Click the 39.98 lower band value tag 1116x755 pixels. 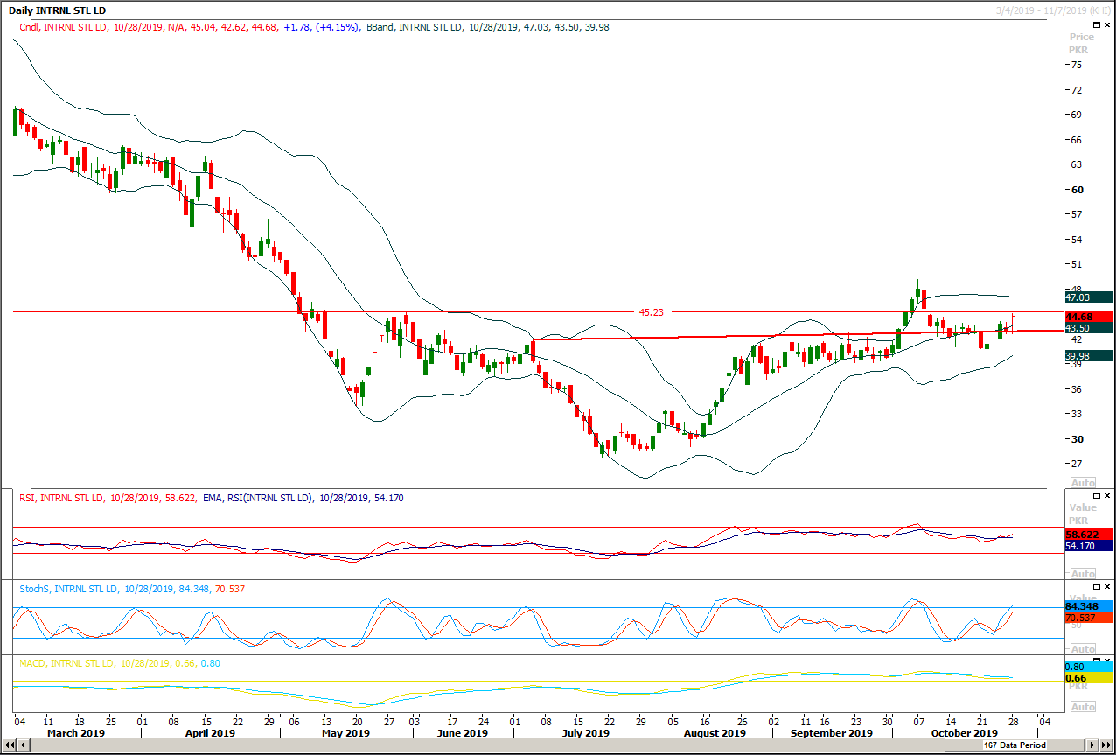click(1089, 356)
